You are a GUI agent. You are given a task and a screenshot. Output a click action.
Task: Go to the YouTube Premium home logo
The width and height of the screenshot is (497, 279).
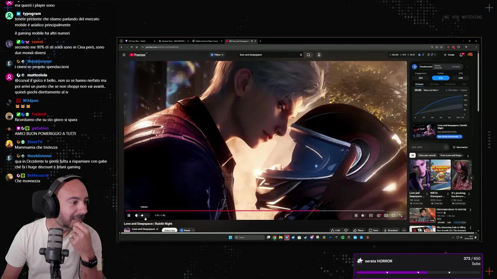137,55
